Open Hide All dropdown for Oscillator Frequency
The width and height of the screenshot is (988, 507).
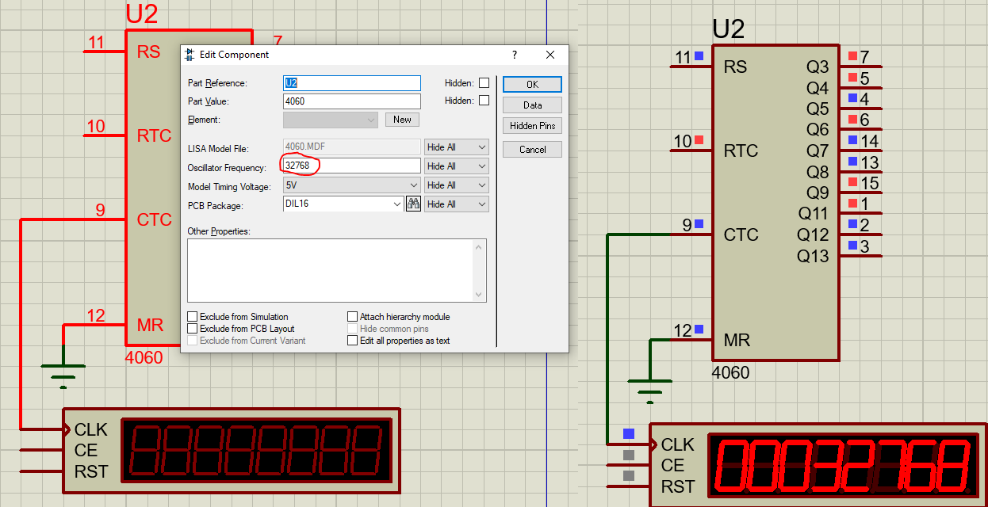pos(456,166)
